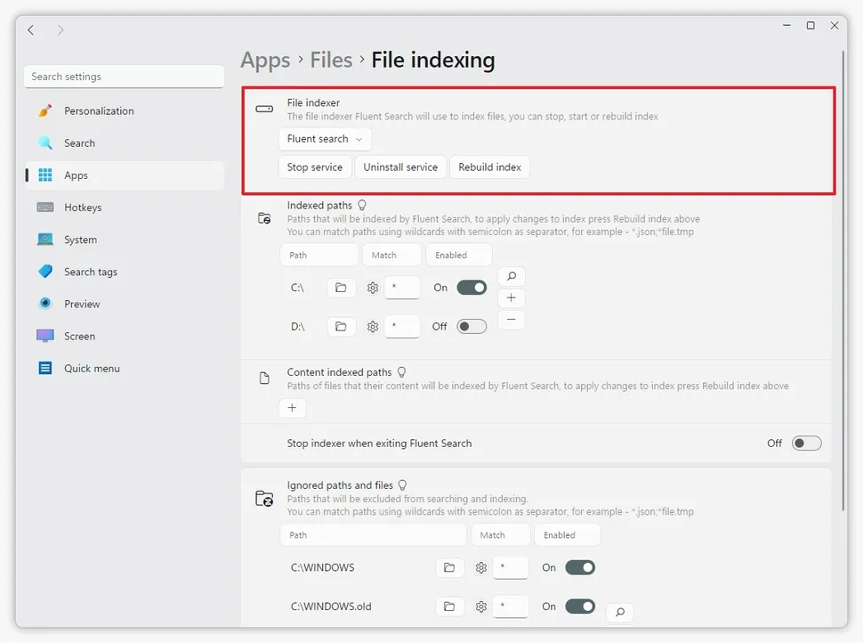This screenshot has width=863, height=643.
Task: Open Screen settings page
Action: tap(124, 336)
